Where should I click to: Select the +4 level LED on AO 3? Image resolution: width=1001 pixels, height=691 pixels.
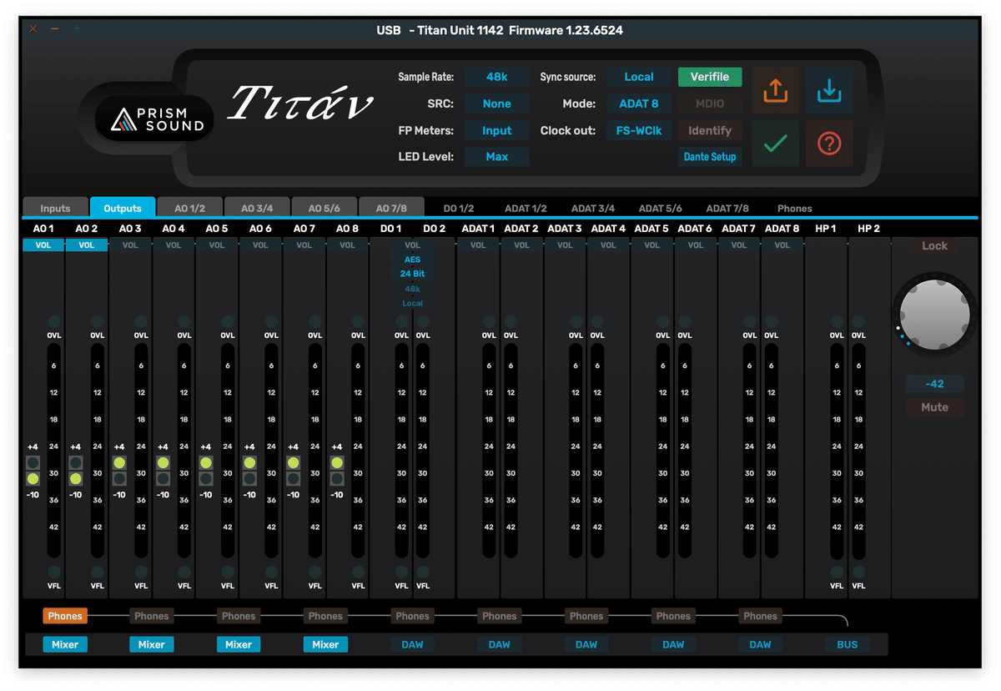(119, 462)
